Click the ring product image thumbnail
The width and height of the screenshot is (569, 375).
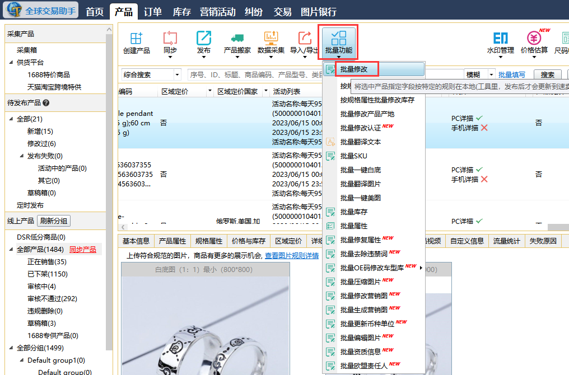coord(206,326)
